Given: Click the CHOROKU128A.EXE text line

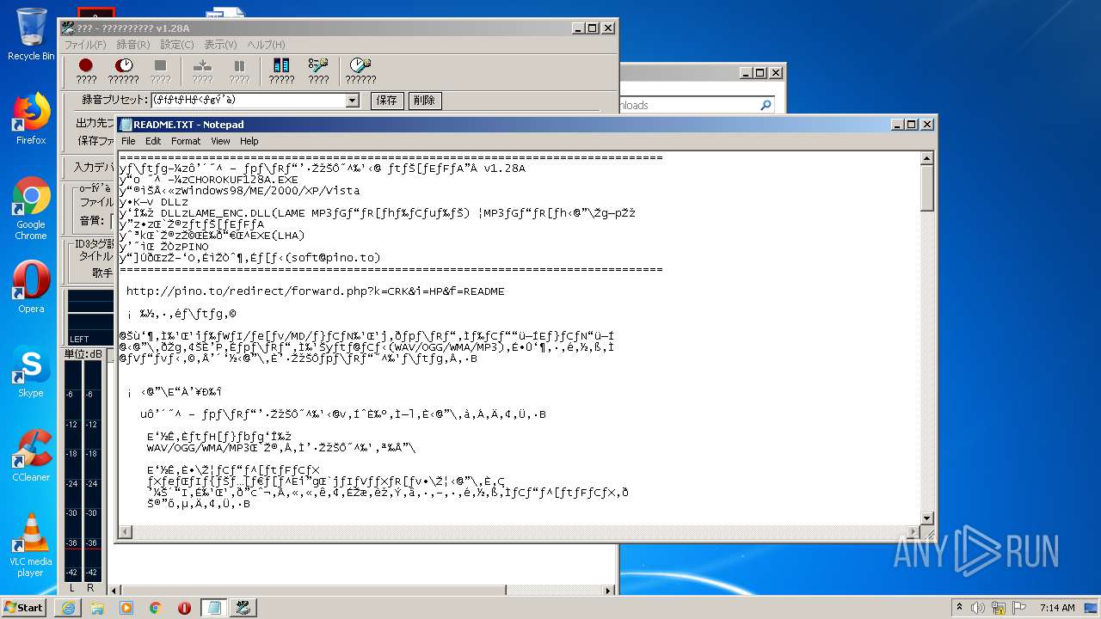Looking at the screenshot, I should 209,180.
